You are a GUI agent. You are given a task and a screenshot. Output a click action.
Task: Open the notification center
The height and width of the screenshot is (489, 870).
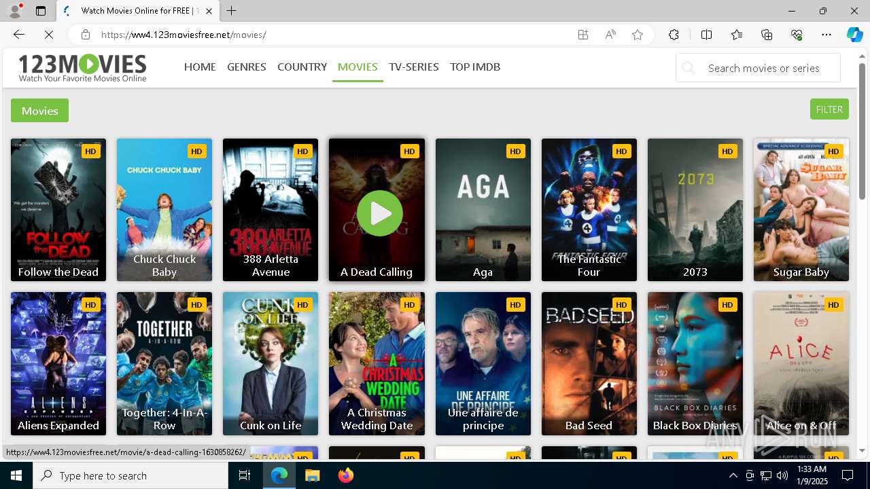[x=848, y=475]
